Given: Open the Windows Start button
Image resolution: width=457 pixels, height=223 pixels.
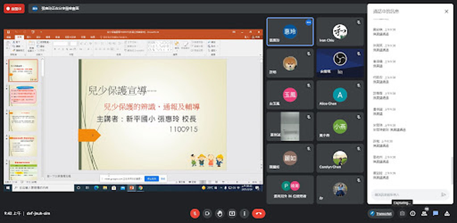Looking at the screenshot, I should [x=8, y=188].
